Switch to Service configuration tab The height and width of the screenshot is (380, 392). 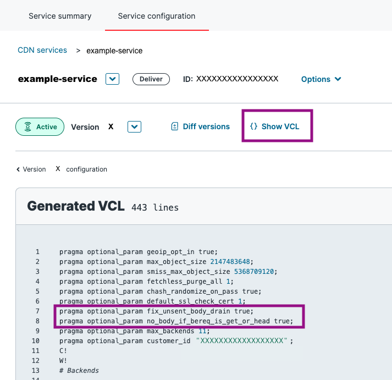(157, 16)
